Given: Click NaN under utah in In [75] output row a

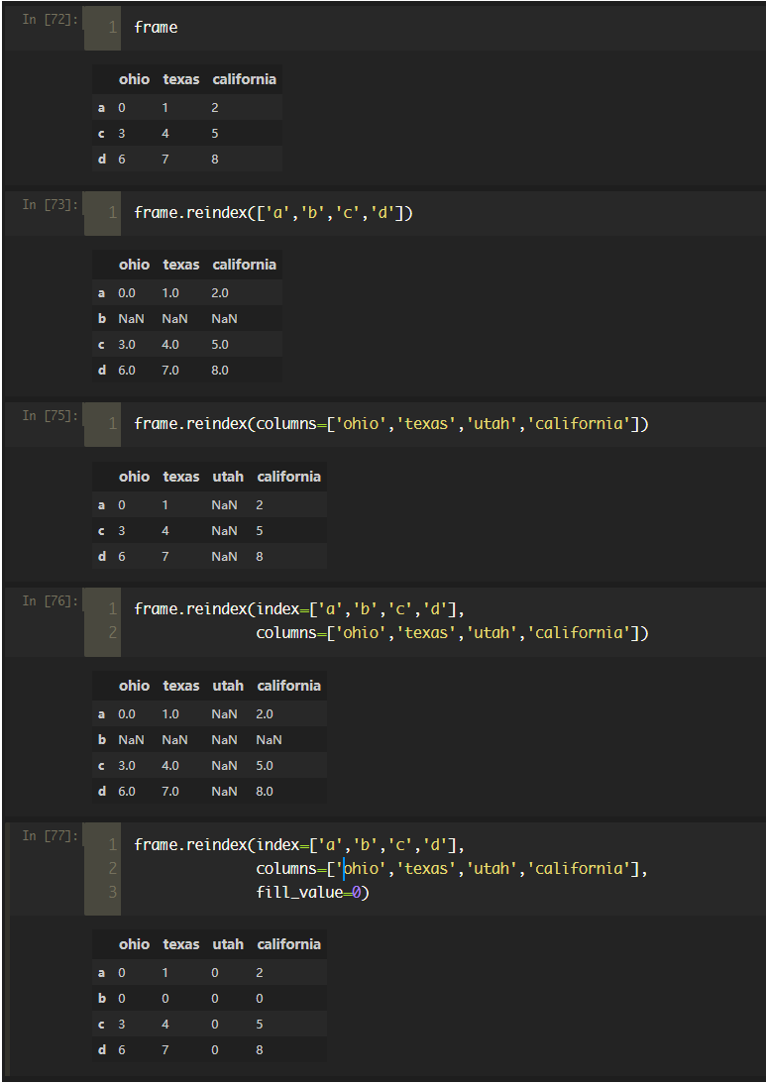Looking at the screenshot, I should [225, 505].
